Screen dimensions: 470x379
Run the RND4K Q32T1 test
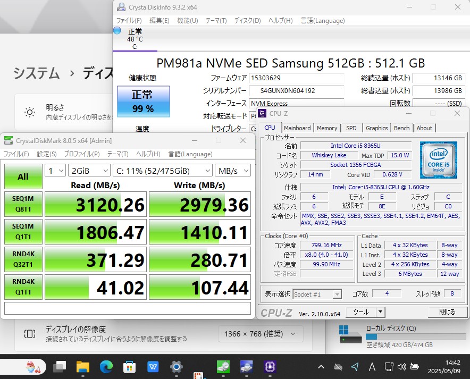pos(23,259)
